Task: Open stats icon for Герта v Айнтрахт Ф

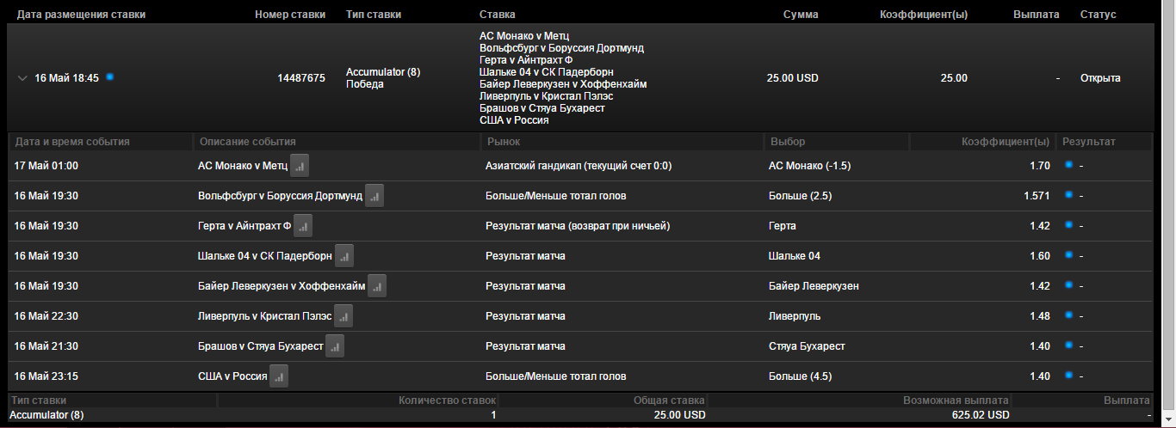Action: [303, 225]
